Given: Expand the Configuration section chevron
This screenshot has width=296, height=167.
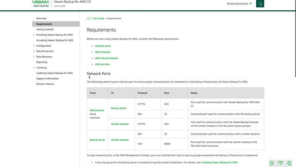Looking at the screenshot, I should tap(34, 46).
